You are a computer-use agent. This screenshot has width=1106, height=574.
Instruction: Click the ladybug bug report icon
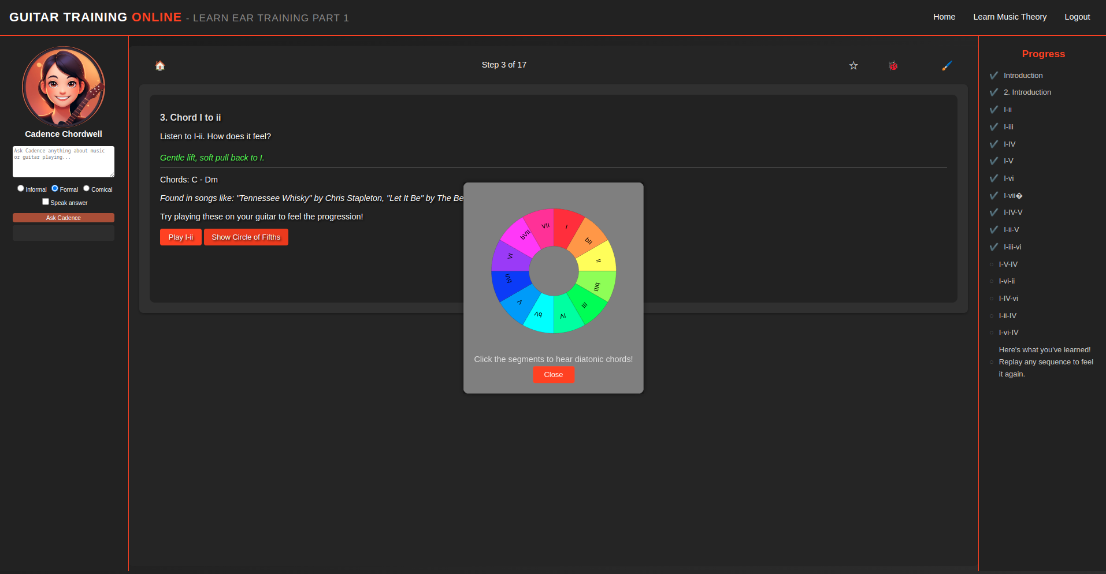click(893, 65)
